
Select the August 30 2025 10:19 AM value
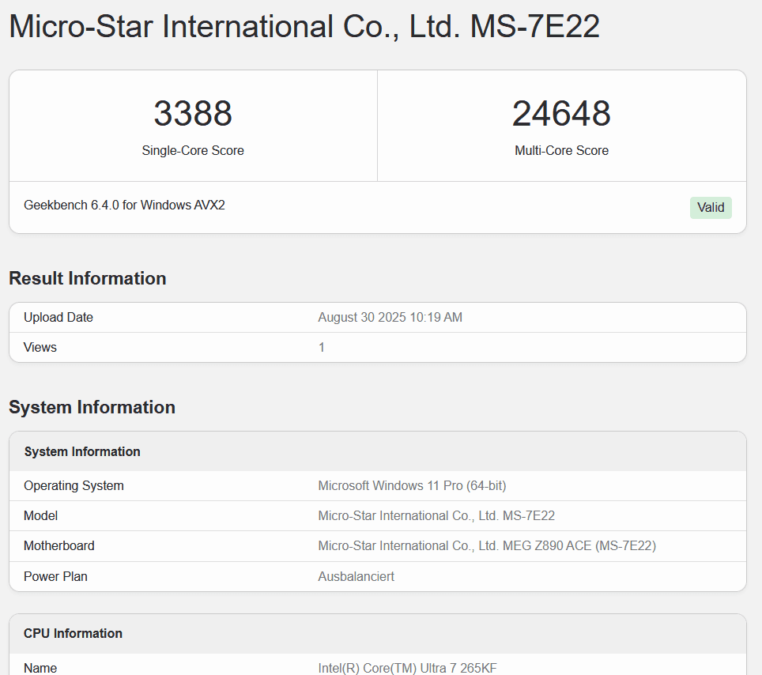pos(390,317)
